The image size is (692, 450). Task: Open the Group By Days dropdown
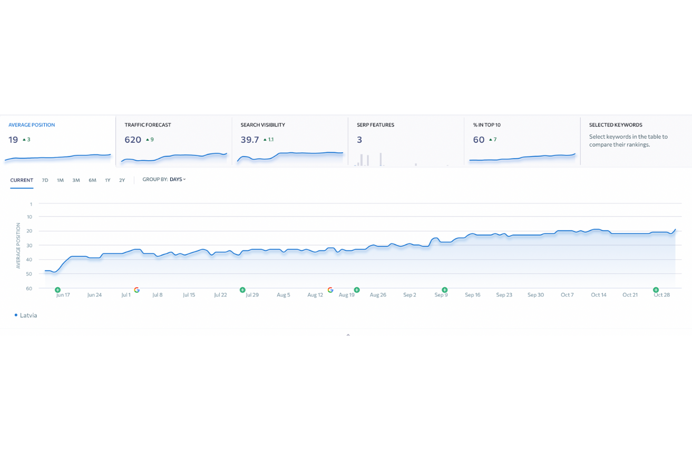coord(177,180)
